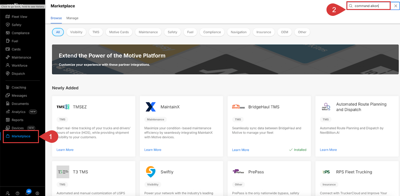400x196 pixels.
Task: Click the nextbillion.ai logo
Action: [326, 107]
